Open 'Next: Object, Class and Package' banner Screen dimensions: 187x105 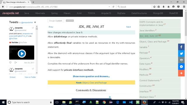click(x=91, y=83)
